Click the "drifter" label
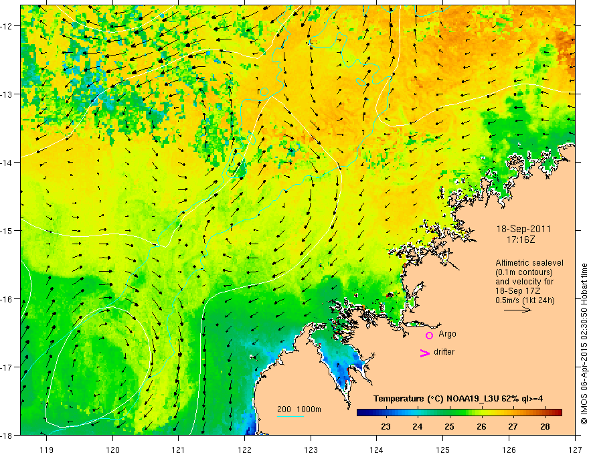Screen dimensions: 589x455 pyautogui.click(x=444, y=352)
